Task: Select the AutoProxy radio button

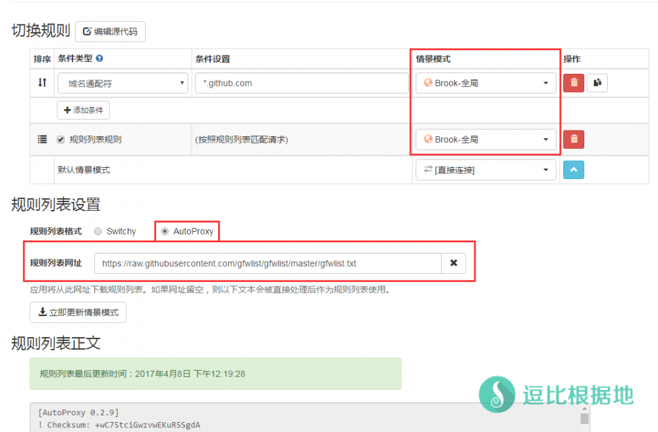Action: pos(165,231)
